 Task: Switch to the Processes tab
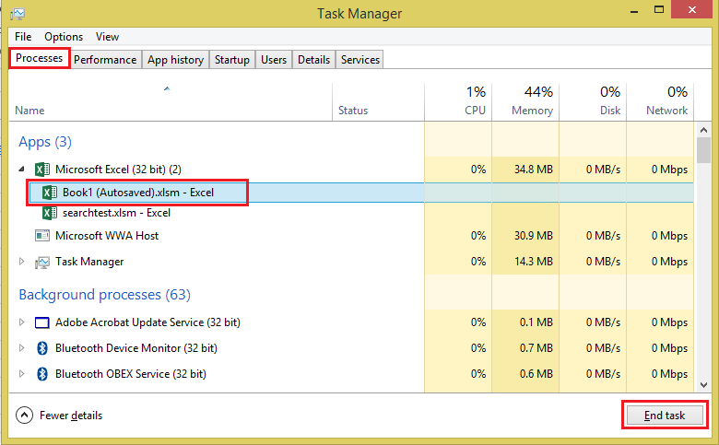coord(39,58)
